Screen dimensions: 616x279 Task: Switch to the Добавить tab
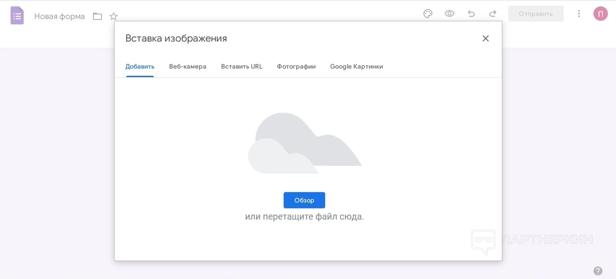(x=140, y=67)
